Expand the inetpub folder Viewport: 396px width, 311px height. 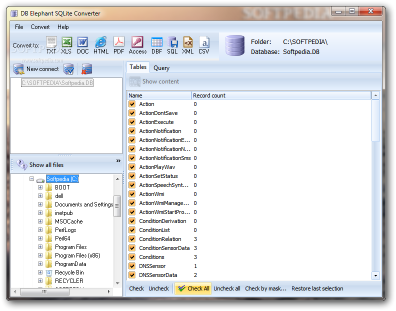tap(40, 212)
